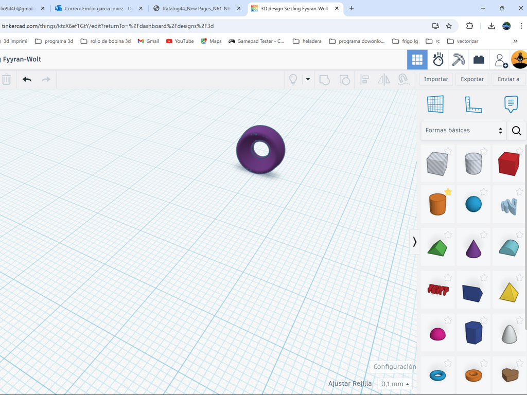Select the Ruler tool icon
This screenshot has height=395, width=527.
473,104
